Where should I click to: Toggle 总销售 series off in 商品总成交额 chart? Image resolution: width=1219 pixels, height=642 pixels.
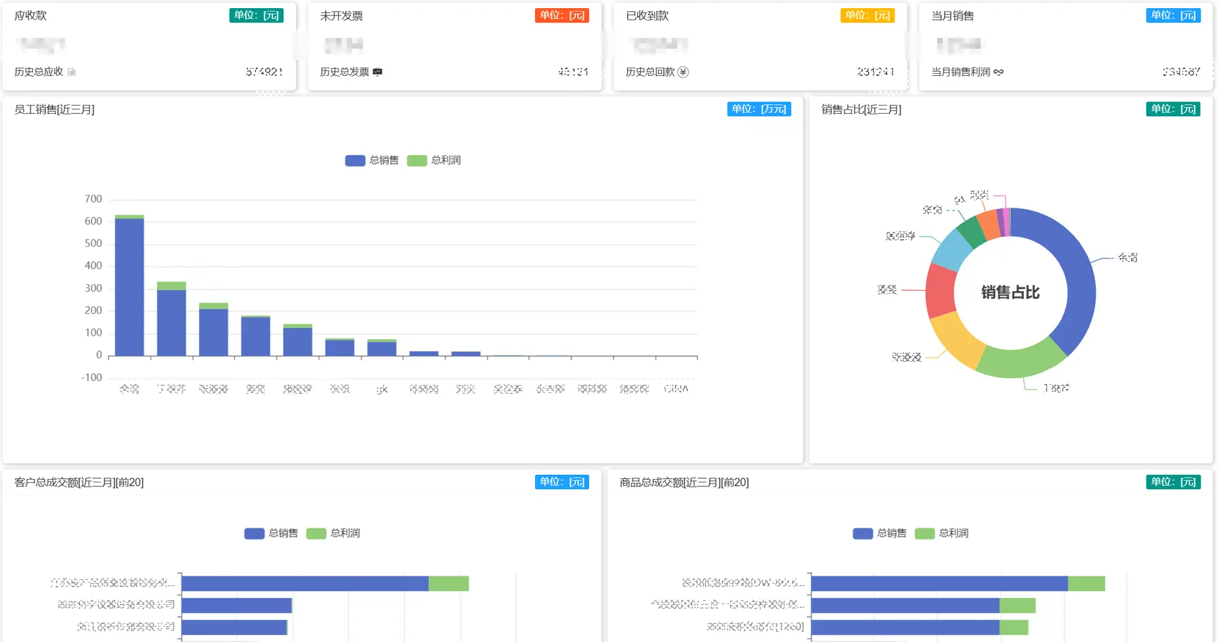(x=861, y=533)
